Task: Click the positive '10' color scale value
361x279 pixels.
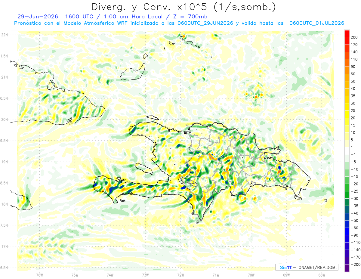Action: tap(353, 132)
